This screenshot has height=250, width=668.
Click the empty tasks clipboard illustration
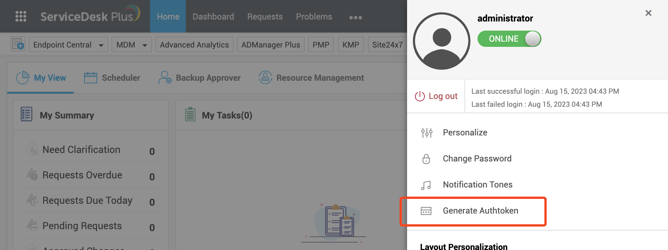[334, 223]
